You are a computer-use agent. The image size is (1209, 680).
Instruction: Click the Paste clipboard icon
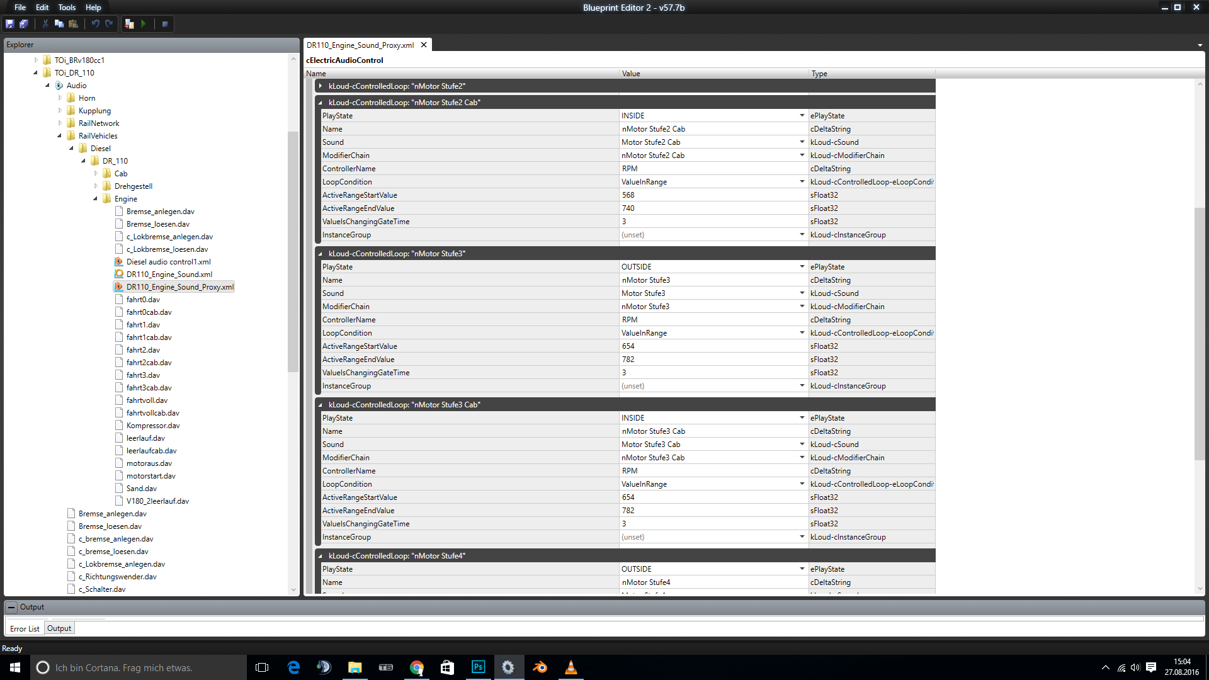pos(74,24)
